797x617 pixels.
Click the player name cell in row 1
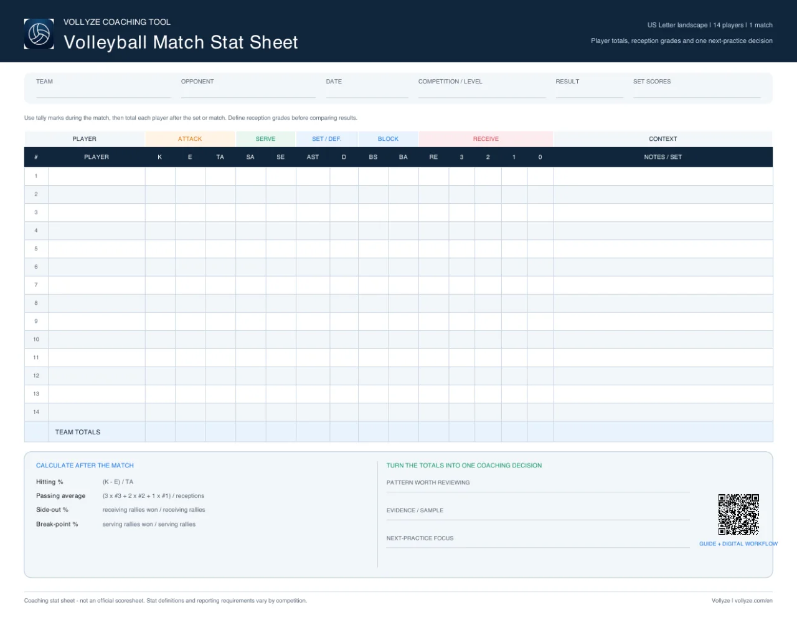(x=97, y=176)
